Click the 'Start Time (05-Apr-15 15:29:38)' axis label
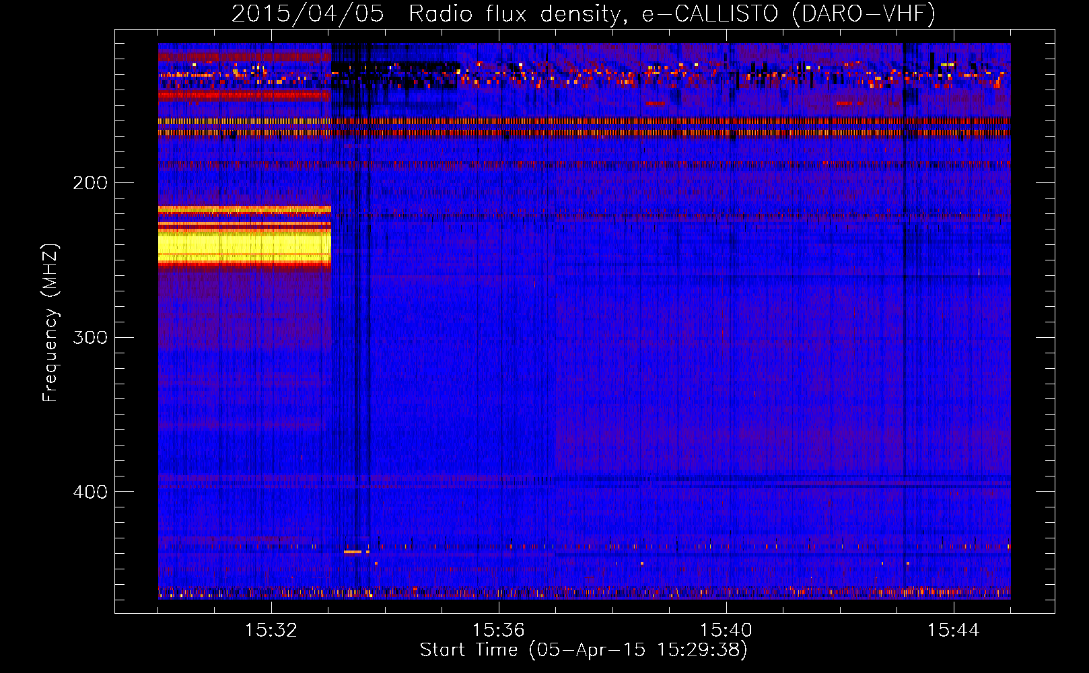The image size is (1089, 673). tap(584, 650)
